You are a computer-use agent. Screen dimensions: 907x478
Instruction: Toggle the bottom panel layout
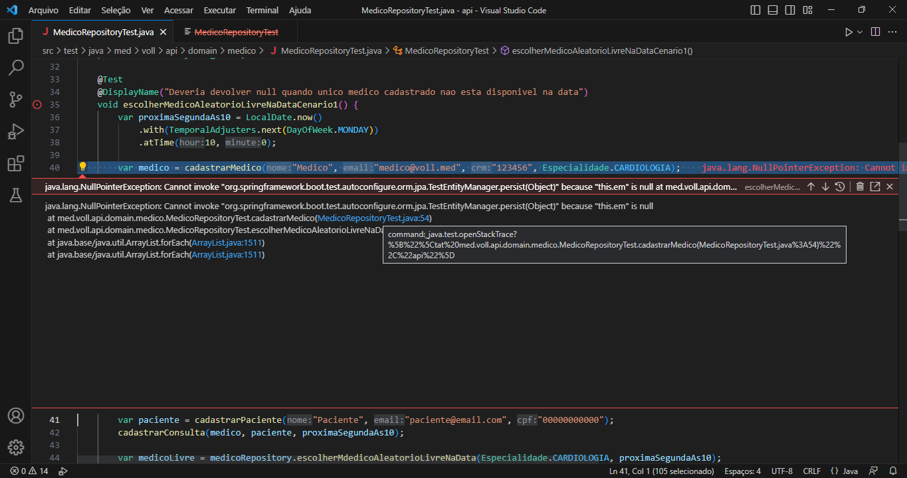click(773, 11)
